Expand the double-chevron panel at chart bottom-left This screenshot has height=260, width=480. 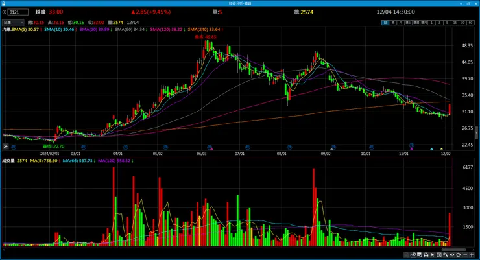pyautogui.click(x=5, y=147)
